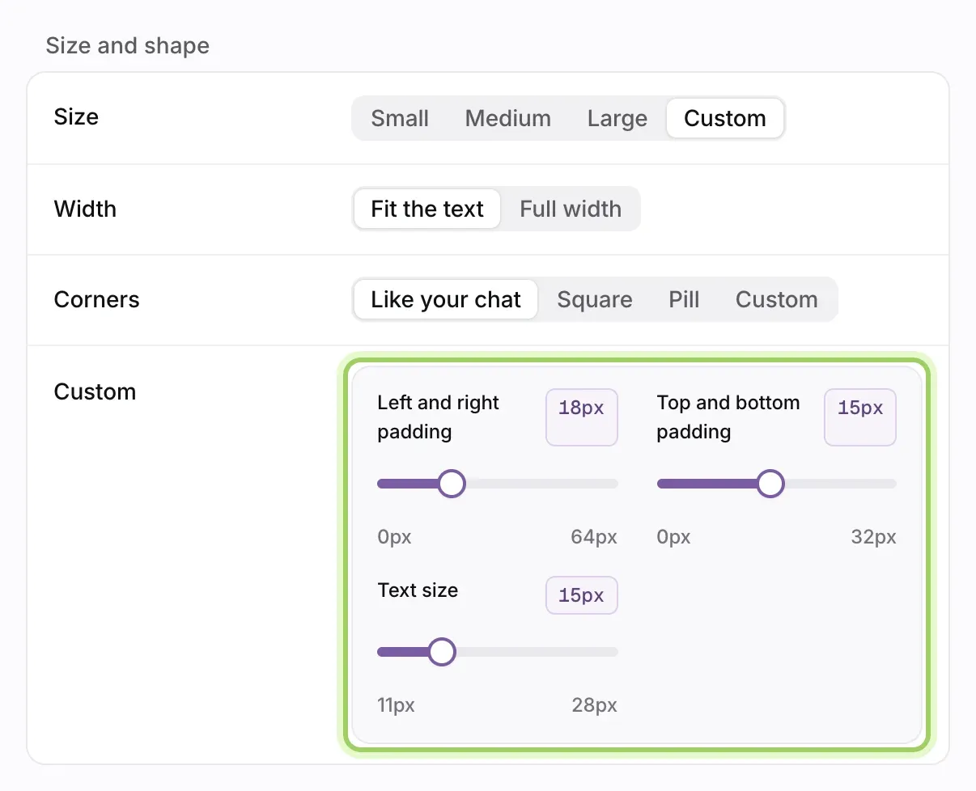Select the Large size option
The height and width of the screenshot is (791, 976).
point(617,118)
